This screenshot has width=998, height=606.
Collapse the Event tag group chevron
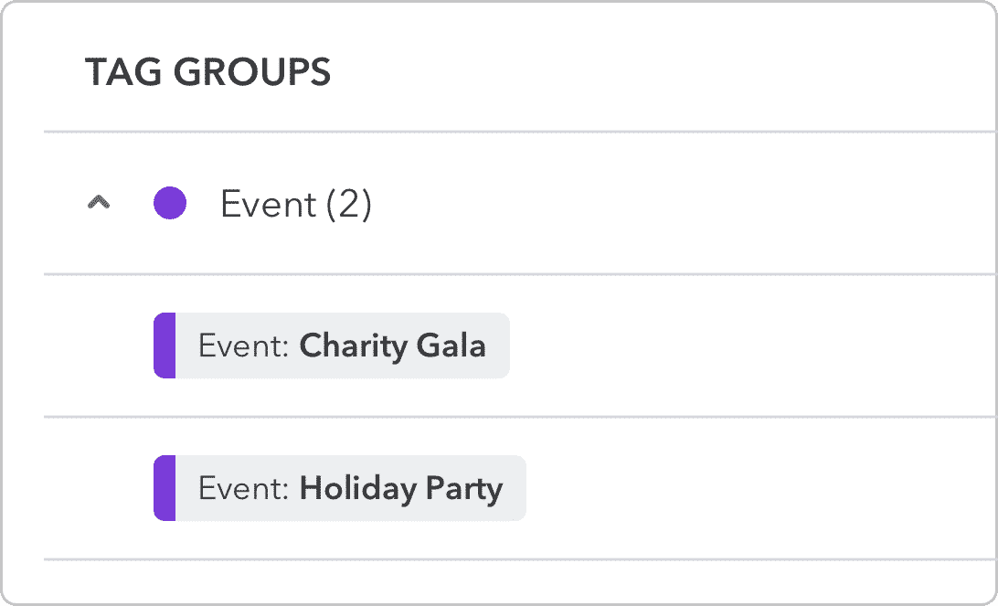click(99, 204)
